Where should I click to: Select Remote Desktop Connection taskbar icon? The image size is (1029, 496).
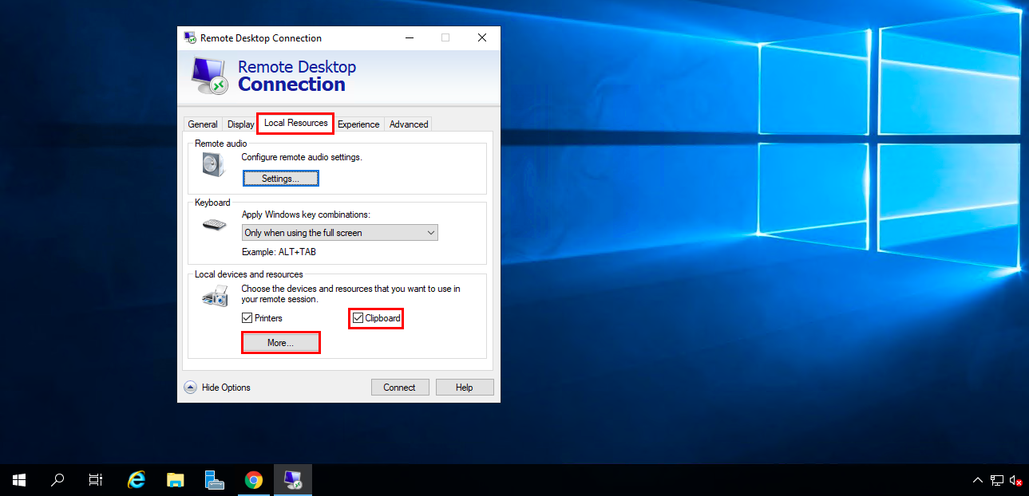(292, 479)
